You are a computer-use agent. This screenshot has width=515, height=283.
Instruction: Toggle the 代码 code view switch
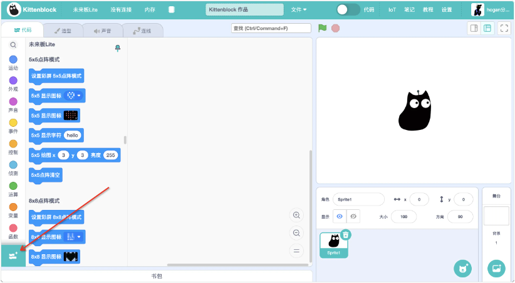(x=348, y=10)
